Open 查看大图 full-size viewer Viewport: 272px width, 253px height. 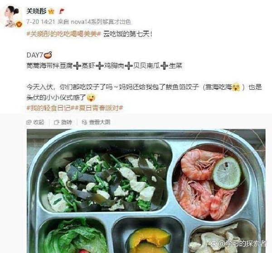pyautogui.click(x=96, y=122)
